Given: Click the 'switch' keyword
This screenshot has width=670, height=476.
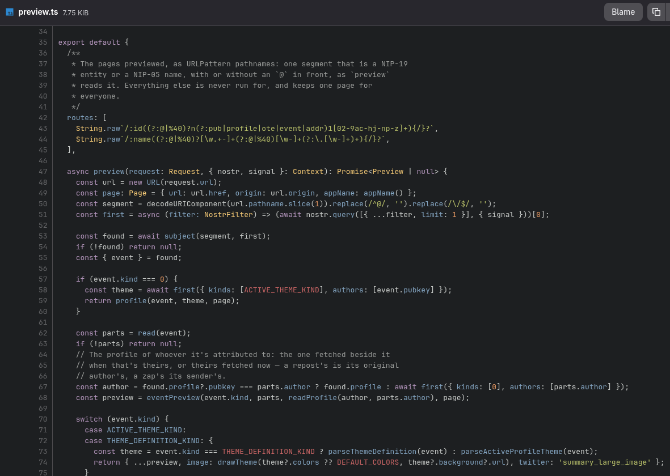Looking at the screenshot, I should pos(89,419).
